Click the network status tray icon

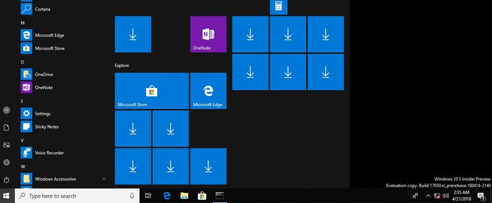point(437,196)
